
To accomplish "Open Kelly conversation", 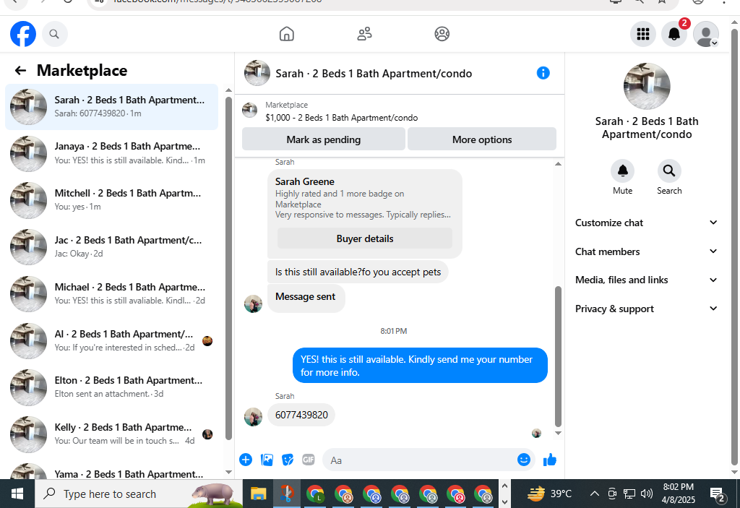I will (x=112, y=434).
